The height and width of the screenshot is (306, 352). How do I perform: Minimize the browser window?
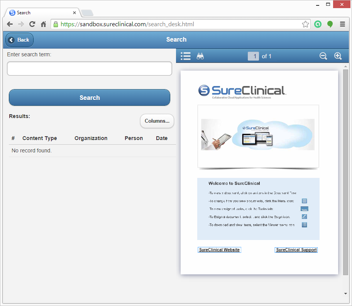[318, 5]
